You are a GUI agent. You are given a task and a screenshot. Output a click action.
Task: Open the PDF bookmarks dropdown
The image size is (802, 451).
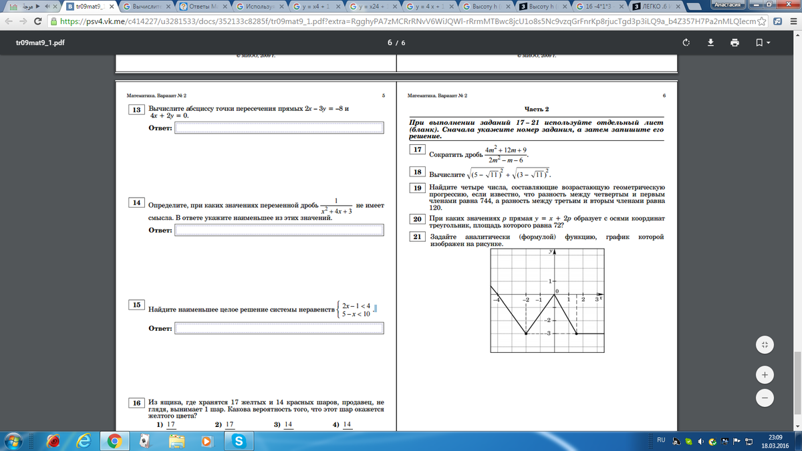tap(763, 42)
